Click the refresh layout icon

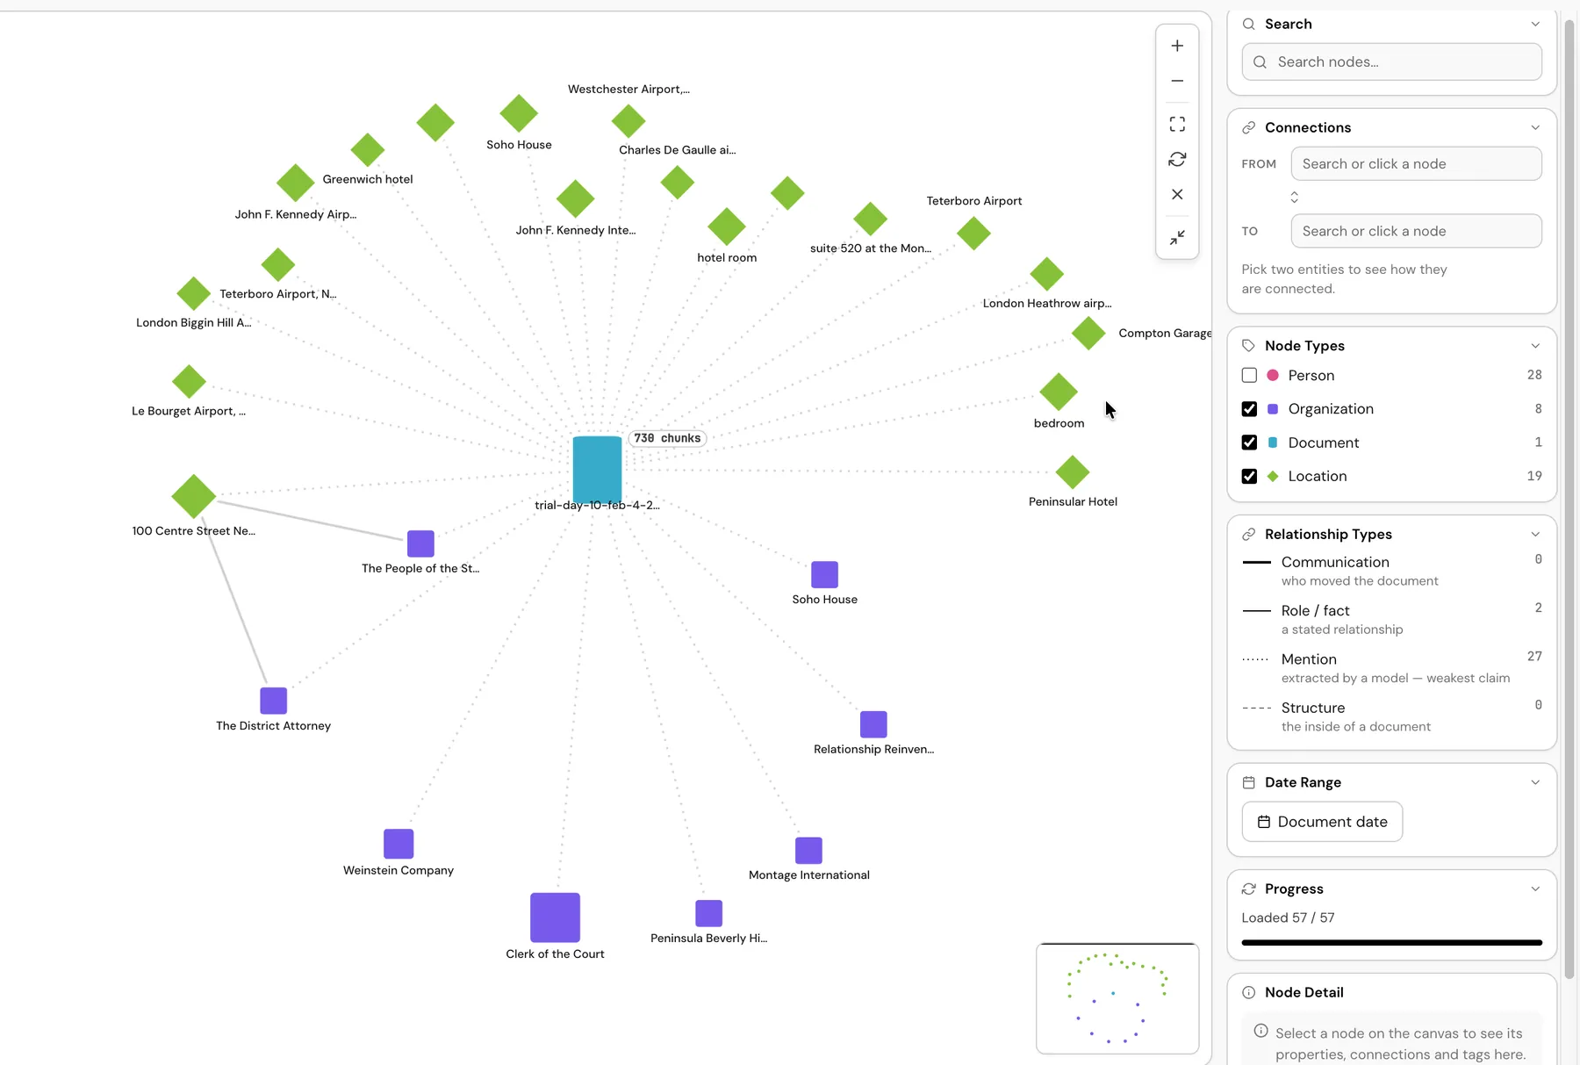pos(1177,159)
